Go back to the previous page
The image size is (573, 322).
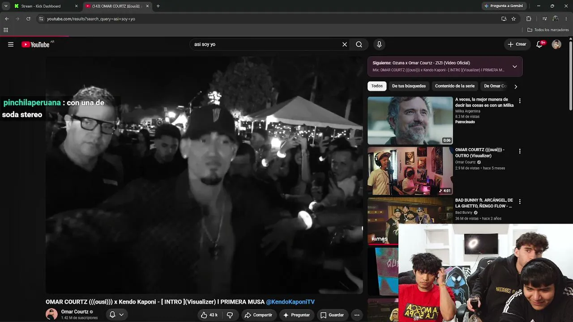click(x=7, y=19)
